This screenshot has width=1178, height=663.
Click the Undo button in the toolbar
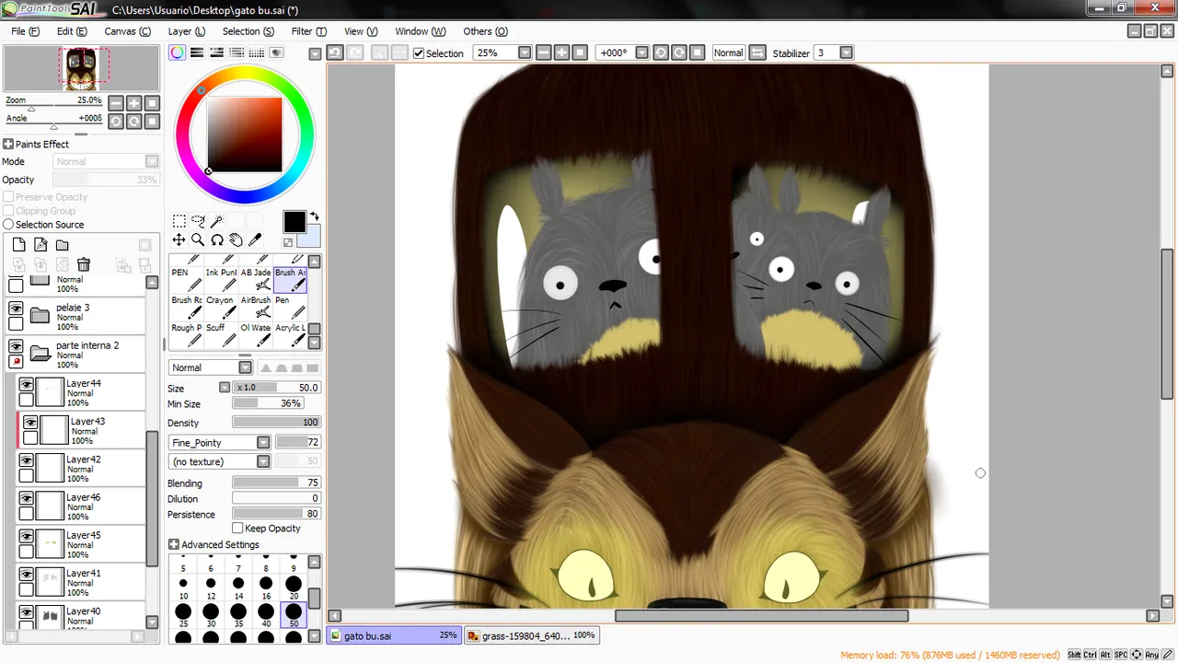335,52
